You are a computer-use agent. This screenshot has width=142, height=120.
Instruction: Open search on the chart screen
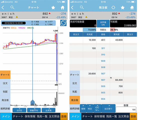click(x=12, y=7)
